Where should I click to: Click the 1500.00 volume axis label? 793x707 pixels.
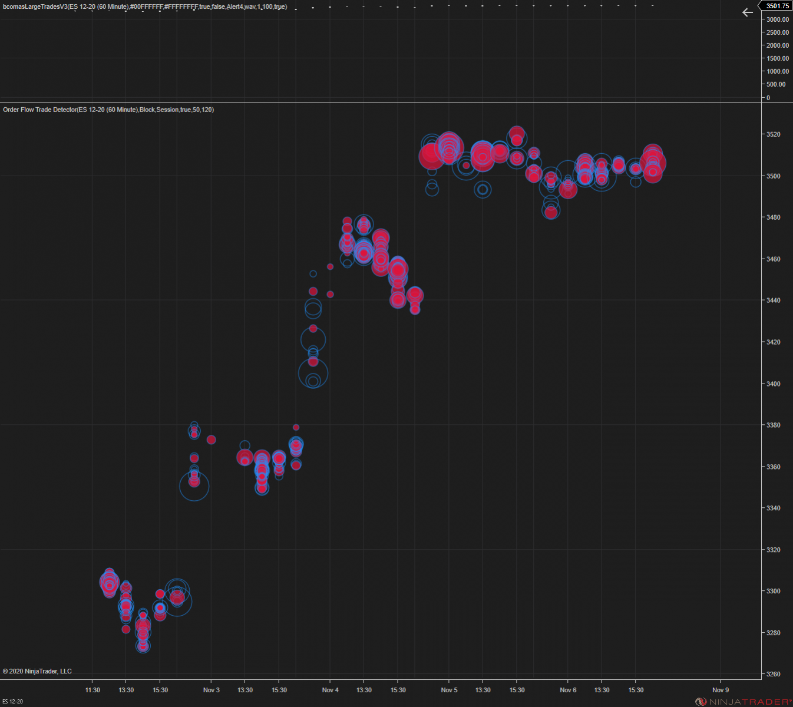pos(778,58)
